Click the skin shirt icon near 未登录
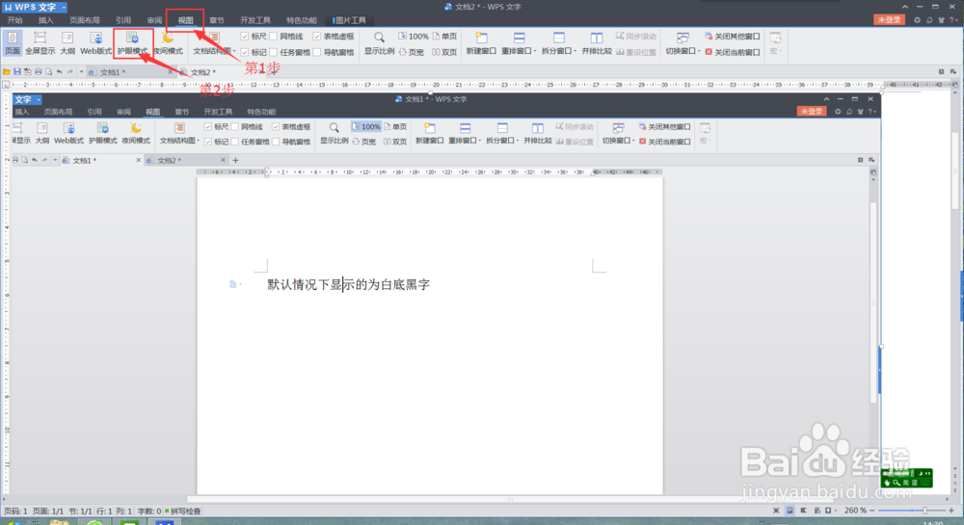Viewport: 964px width, 525px height. (x=941, y=20)
